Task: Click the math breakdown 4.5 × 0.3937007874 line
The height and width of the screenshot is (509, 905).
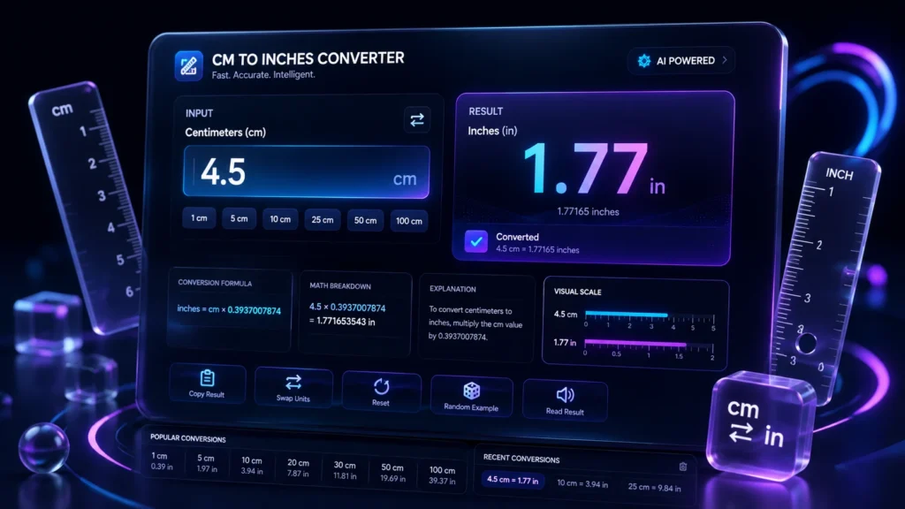Action: (x=347, y=308)
